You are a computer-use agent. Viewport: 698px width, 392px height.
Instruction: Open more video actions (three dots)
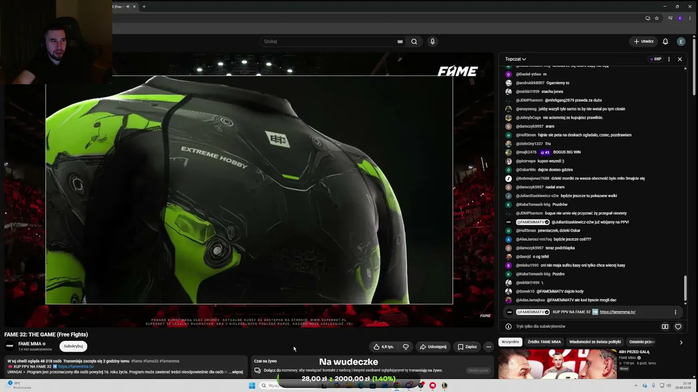489,347
